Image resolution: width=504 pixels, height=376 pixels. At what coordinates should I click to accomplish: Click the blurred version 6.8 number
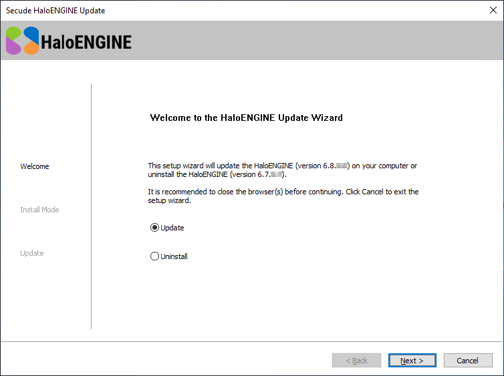[x=340, y=166]
